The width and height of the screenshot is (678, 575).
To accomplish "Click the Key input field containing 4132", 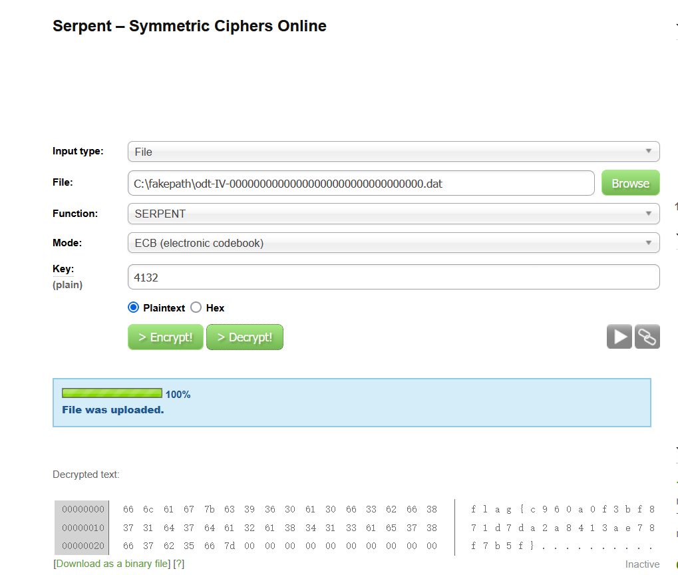I will click(393, 278).
